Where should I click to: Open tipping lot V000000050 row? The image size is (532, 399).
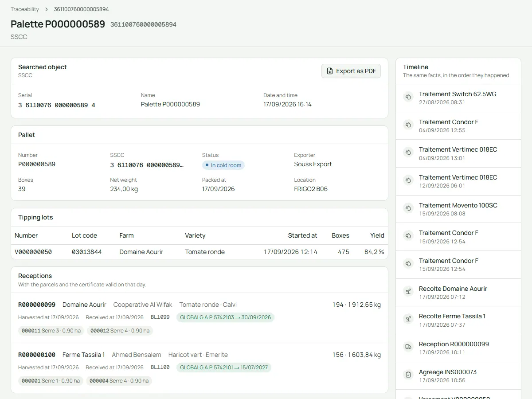(x=199, y=252)
